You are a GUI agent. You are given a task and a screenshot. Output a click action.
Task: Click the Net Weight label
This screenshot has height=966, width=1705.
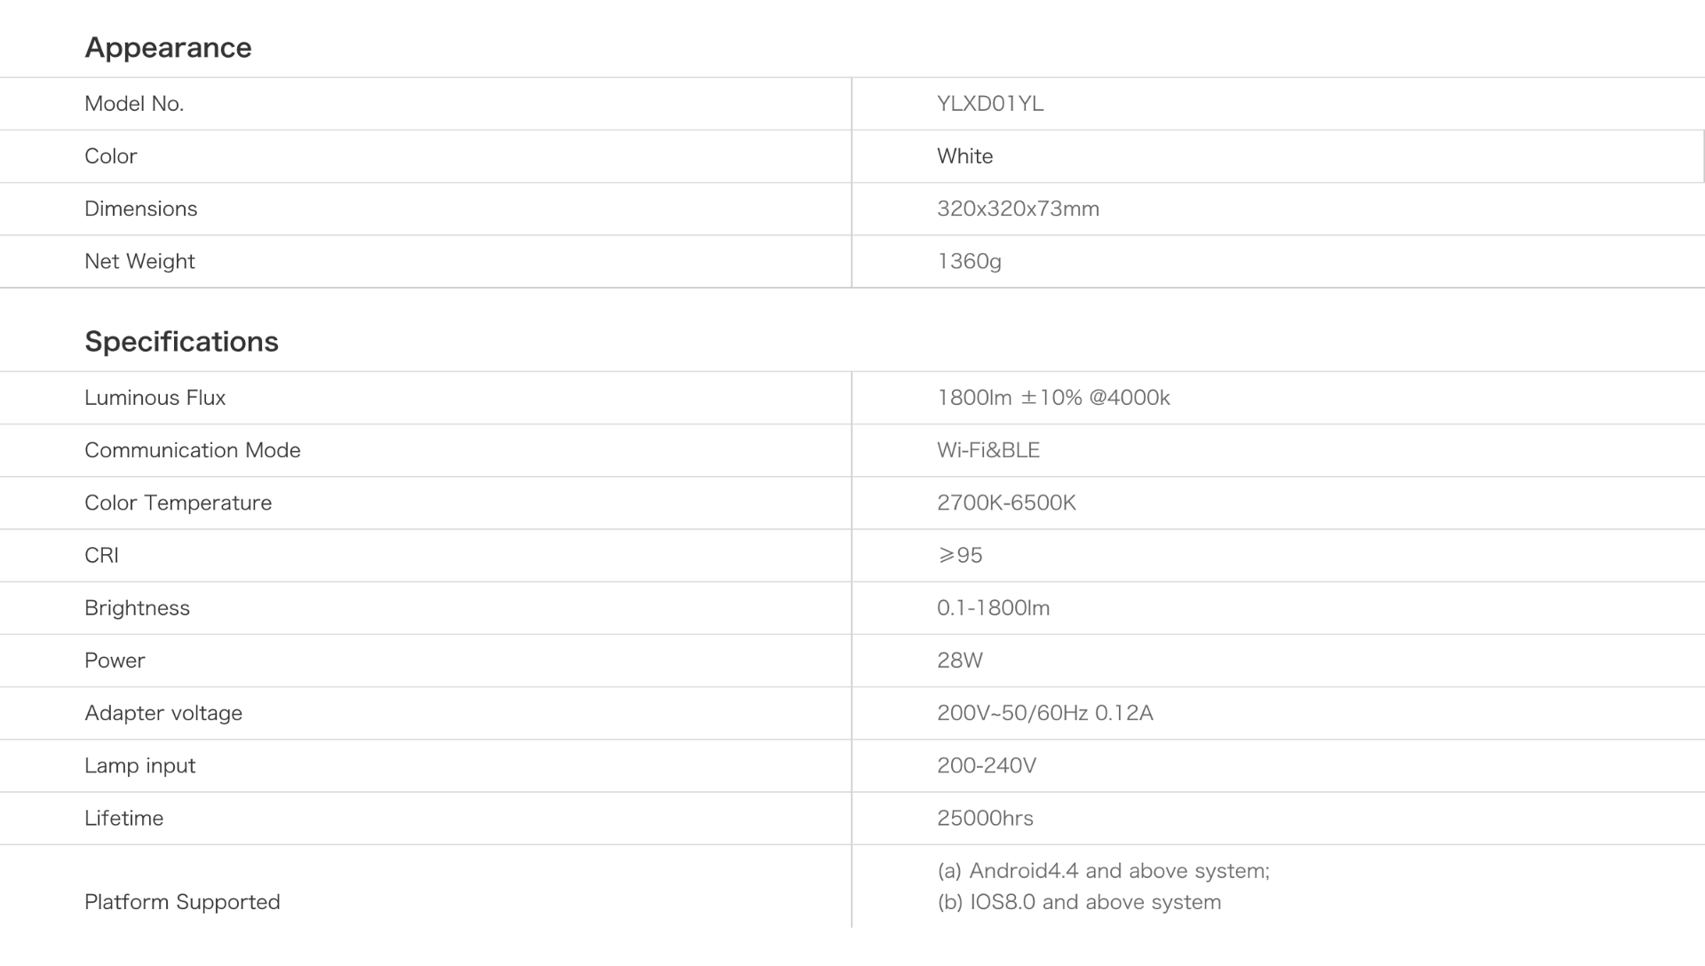click(x=139, y=261)
